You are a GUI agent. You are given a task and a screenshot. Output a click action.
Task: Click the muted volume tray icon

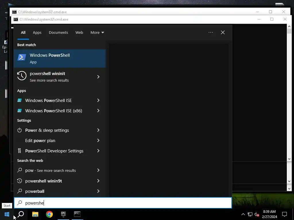coord(257,214)
